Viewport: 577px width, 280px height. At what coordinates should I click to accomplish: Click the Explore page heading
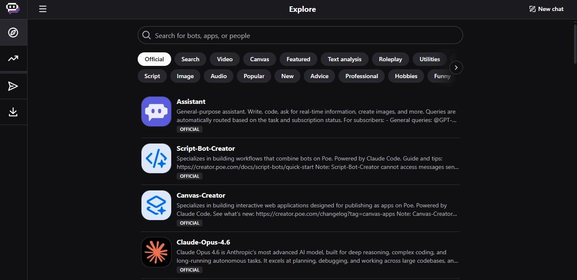(302, 9)
